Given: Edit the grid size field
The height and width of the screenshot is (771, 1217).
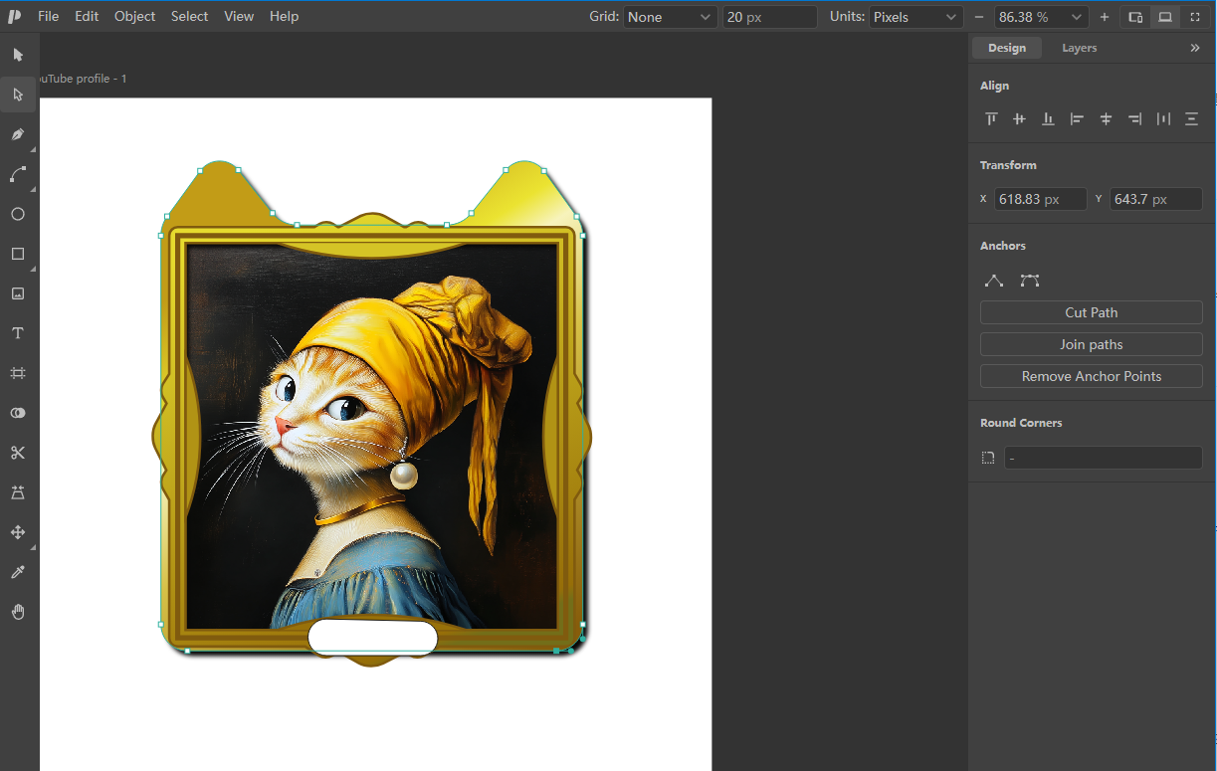Looking at the screenshot, I should tap(770, 17).
